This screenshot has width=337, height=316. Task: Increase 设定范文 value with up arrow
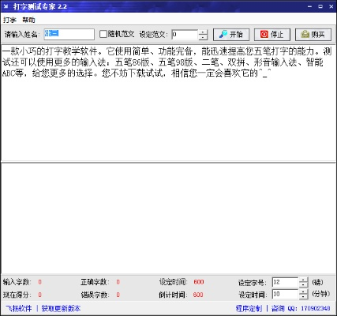203,32
